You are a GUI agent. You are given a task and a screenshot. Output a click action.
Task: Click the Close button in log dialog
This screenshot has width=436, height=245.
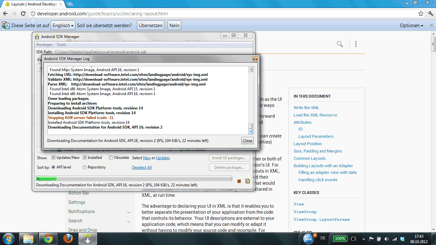248,140
